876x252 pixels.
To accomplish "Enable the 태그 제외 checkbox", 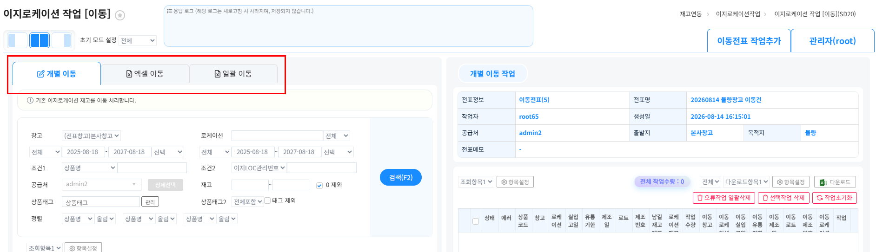I will tap(267, 200).
